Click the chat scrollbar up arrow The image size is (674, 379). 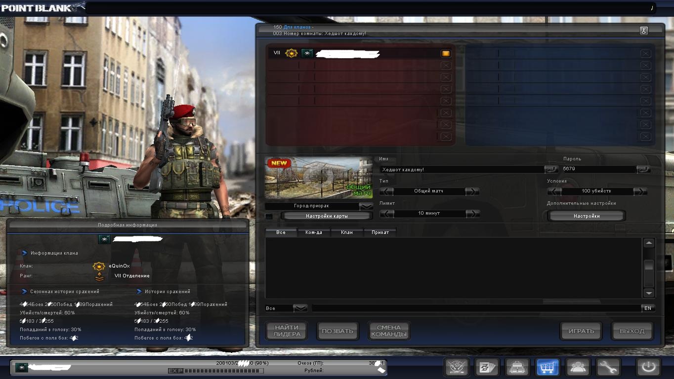(649, 243)
